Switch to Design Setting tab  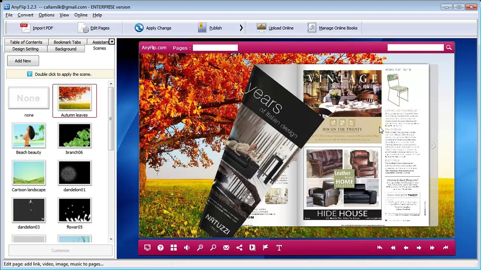click(x=25, y=49)
